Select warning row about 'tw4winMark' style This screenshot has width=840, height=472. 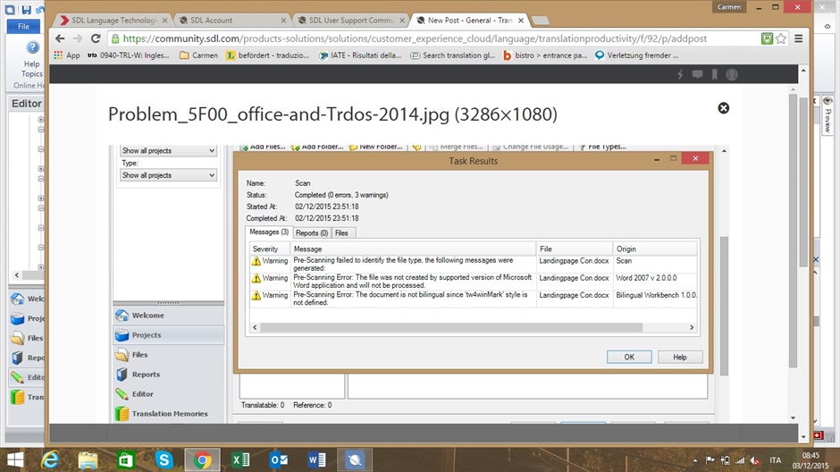tap(474, 299)
